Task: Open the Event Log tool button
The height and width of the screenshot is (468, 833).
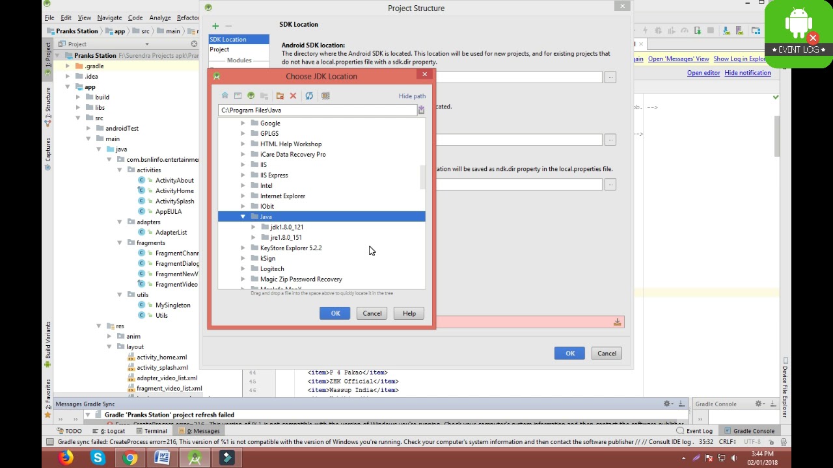Action: 694,430
